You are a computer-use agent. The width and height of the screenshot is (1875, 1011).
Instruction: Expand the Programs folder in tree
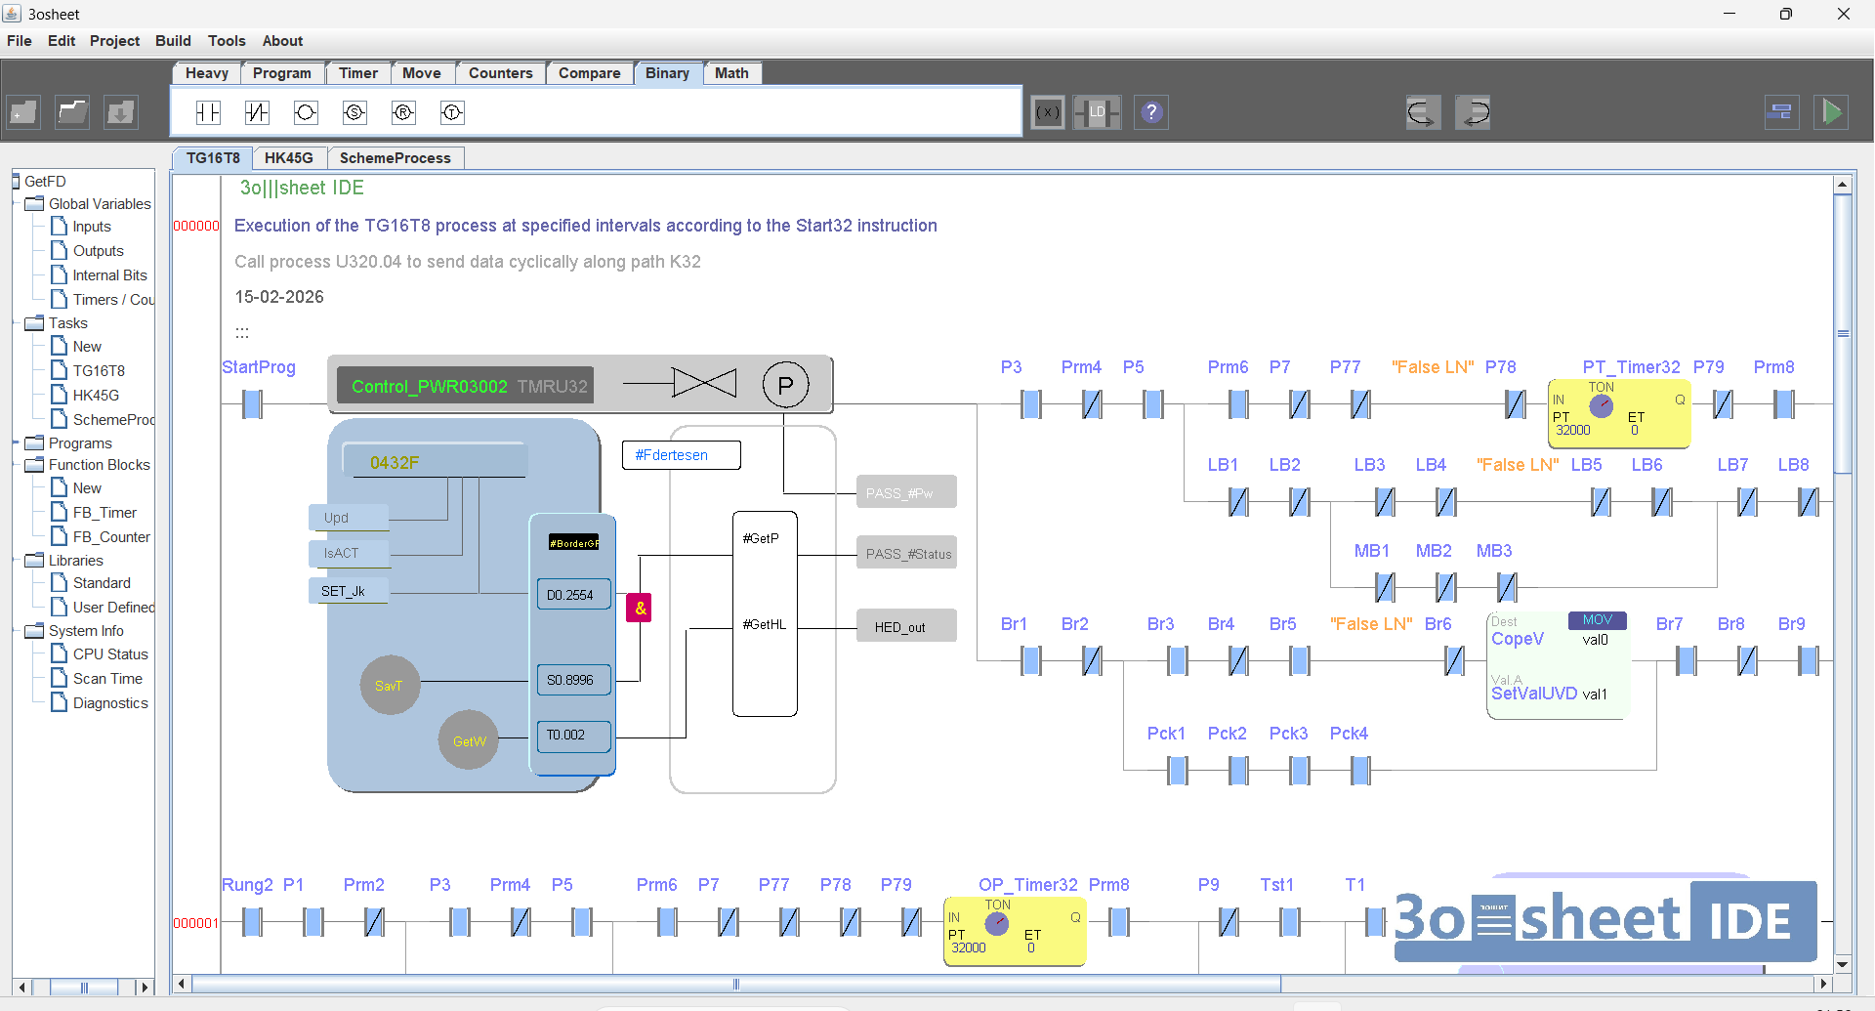(17, 443)
